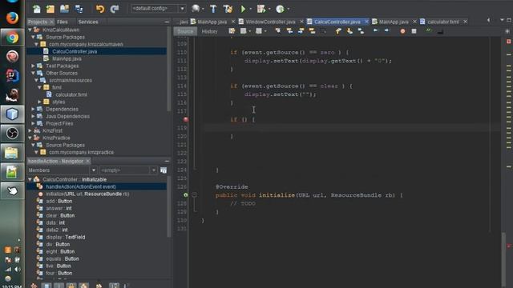513x288 pixels.
Task: Expand the Java Dependencies node
Action: pyautogui.click(x=33, y=116)
